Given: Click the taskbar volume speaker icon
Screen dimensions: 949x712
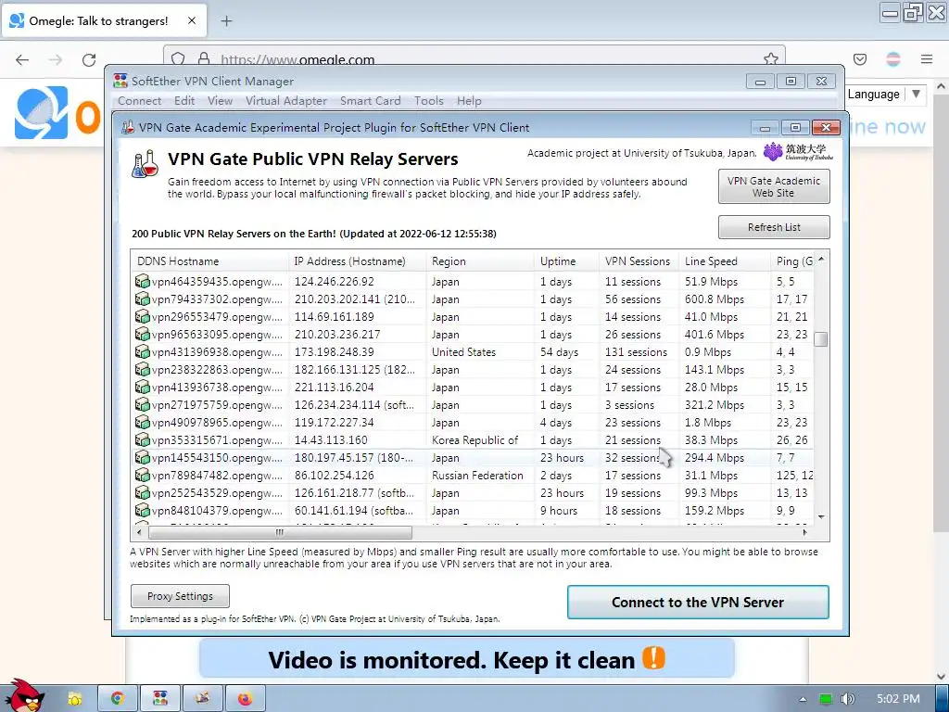Looking at the screenshot, I should click(847, 699).
